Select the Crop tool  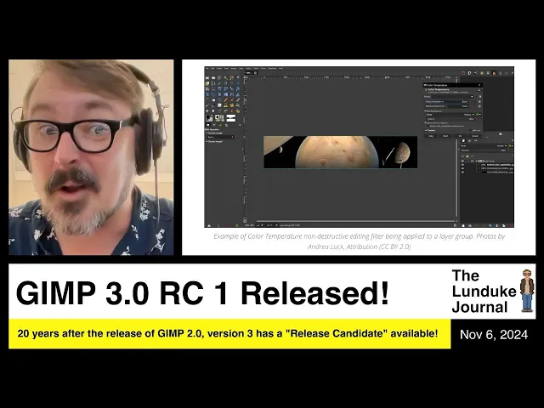(x=213, y=88)
